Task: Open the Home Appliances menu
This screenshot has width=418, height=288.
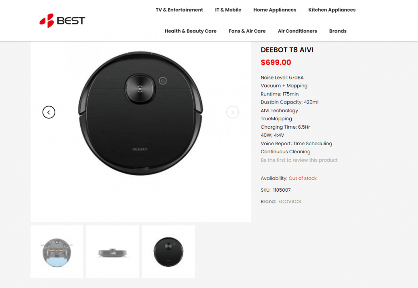Action: [x=275, y=10]
